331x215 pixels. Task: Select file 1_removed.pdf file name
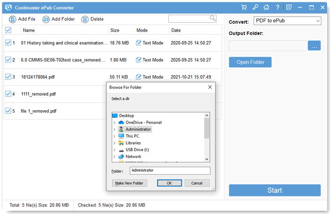(39, 111)
